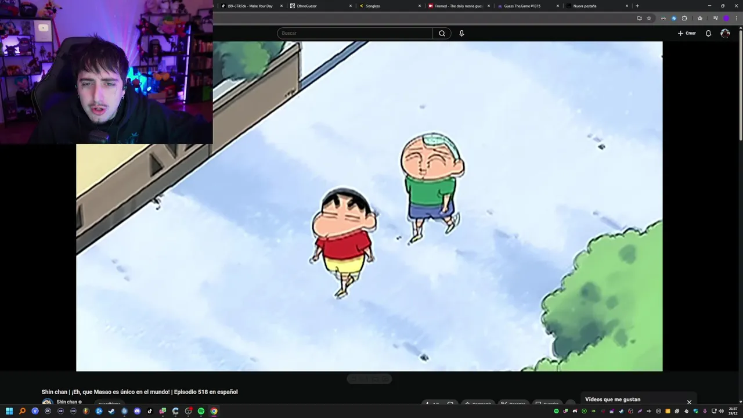743x418 pixels.
Task: Open the purple V app in taskbar
Action: tap(35, 411)
